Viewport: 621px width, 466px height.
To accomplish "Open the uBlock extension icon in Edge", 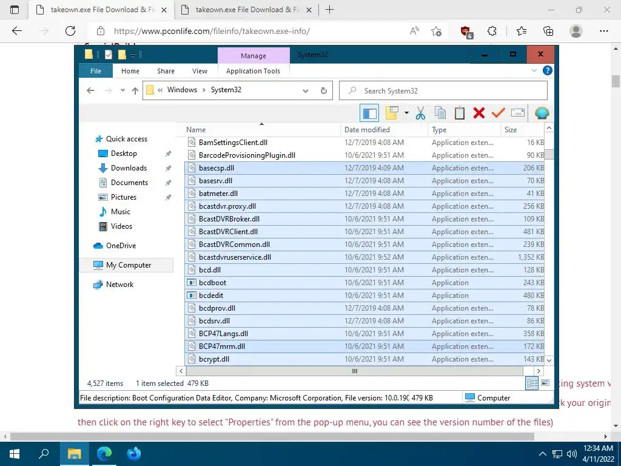I will 465,32.
